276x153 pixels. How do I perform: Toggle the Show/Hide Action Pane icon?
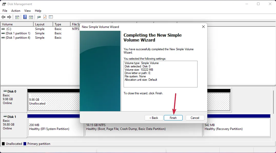pyautogui.click(x=31, y=17)
